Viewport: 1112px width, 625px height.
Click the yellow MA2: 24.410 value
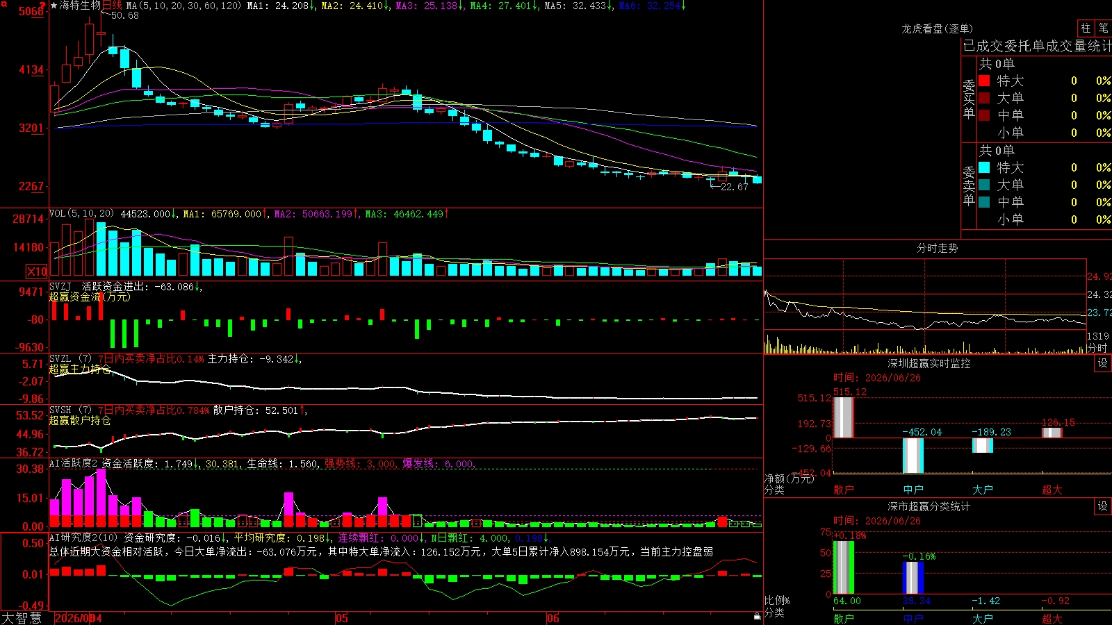354,6
